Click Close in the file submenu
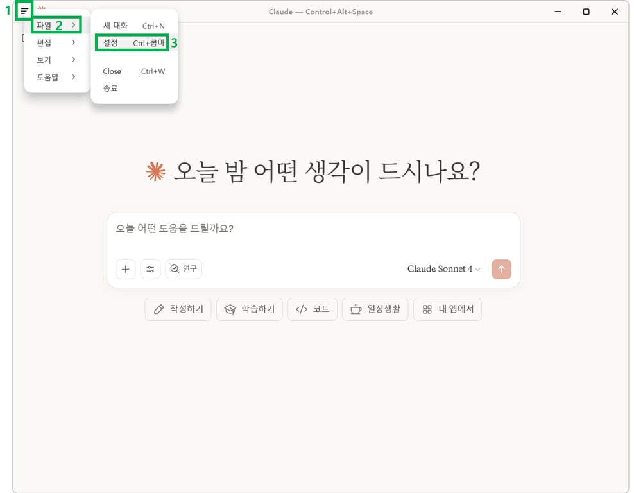 pos(112,71)
